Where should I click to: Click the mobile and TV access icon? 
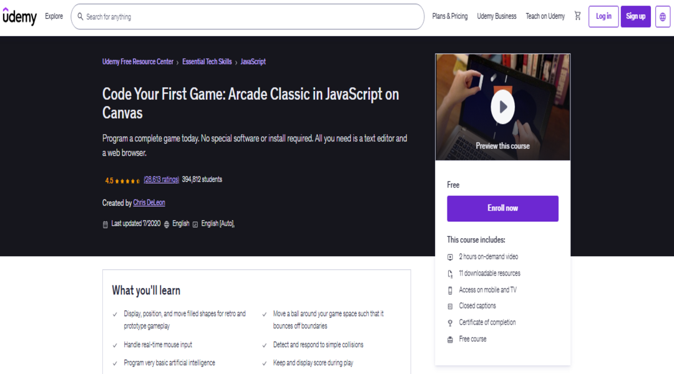pos(450,290)
